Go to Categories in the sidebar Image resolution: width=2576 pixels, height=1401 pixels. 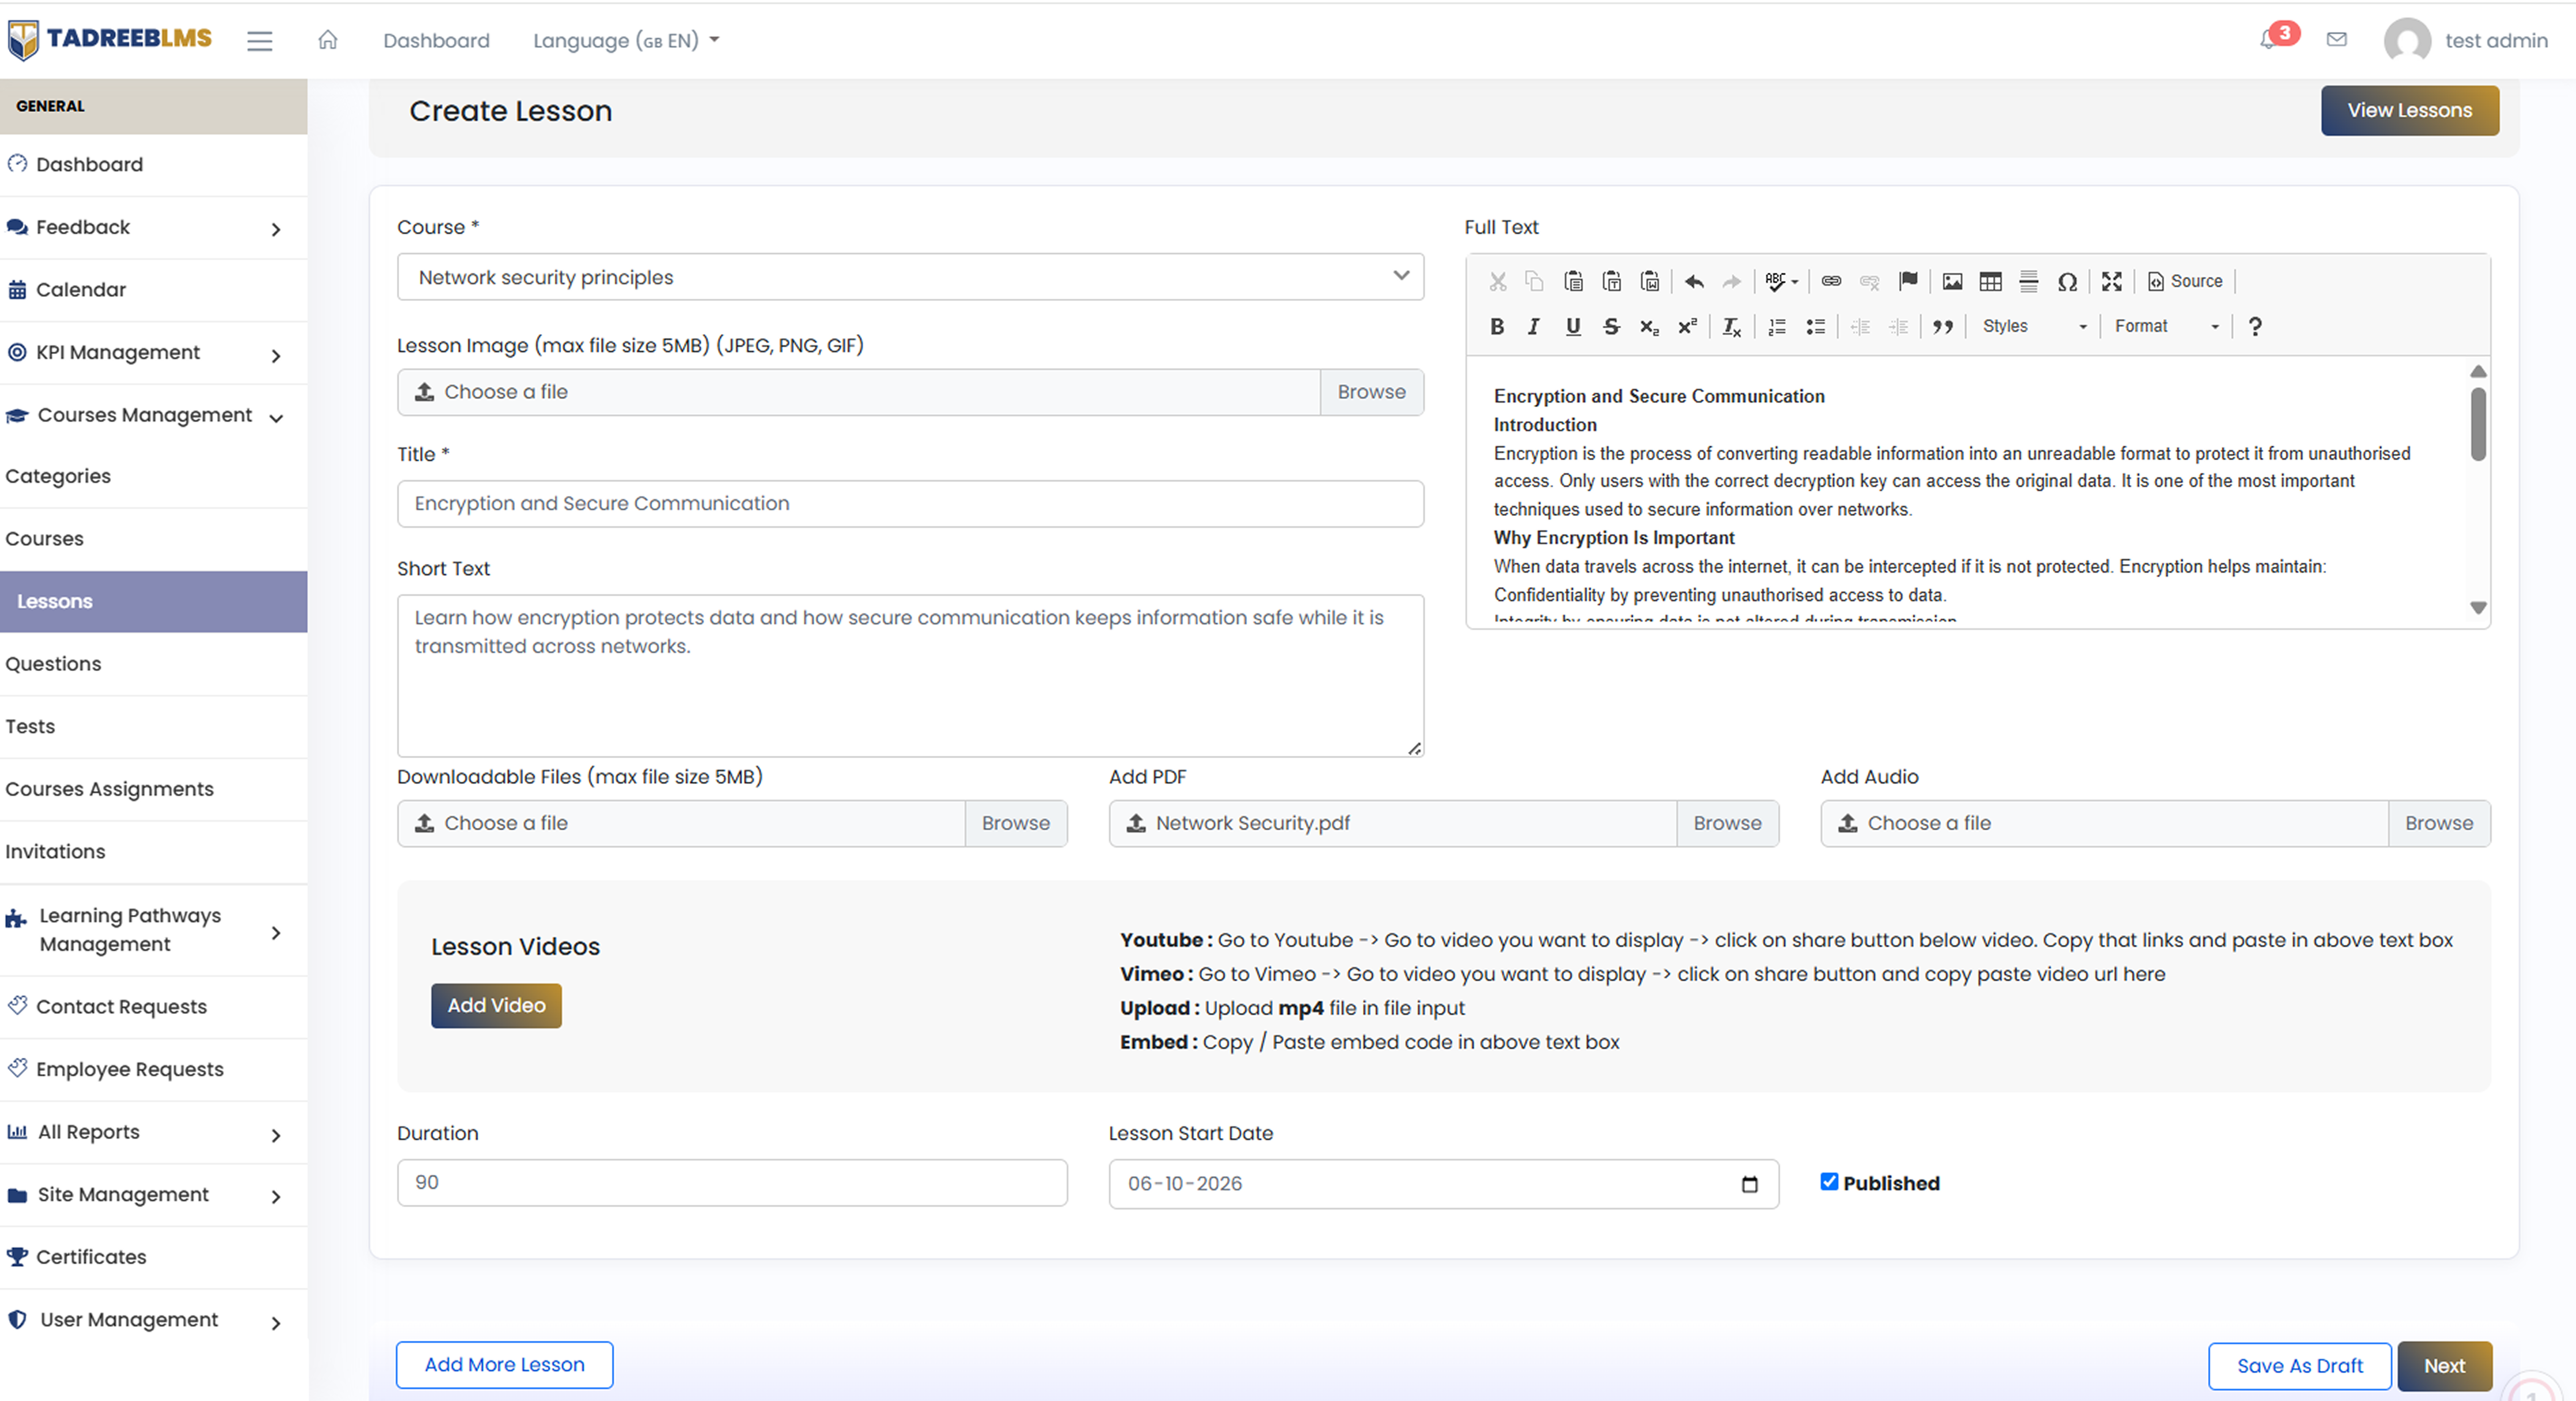point(153,477)
